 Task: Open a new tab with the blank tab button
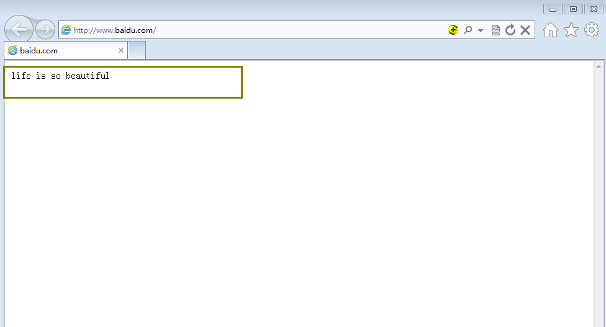tap(137, 51)
